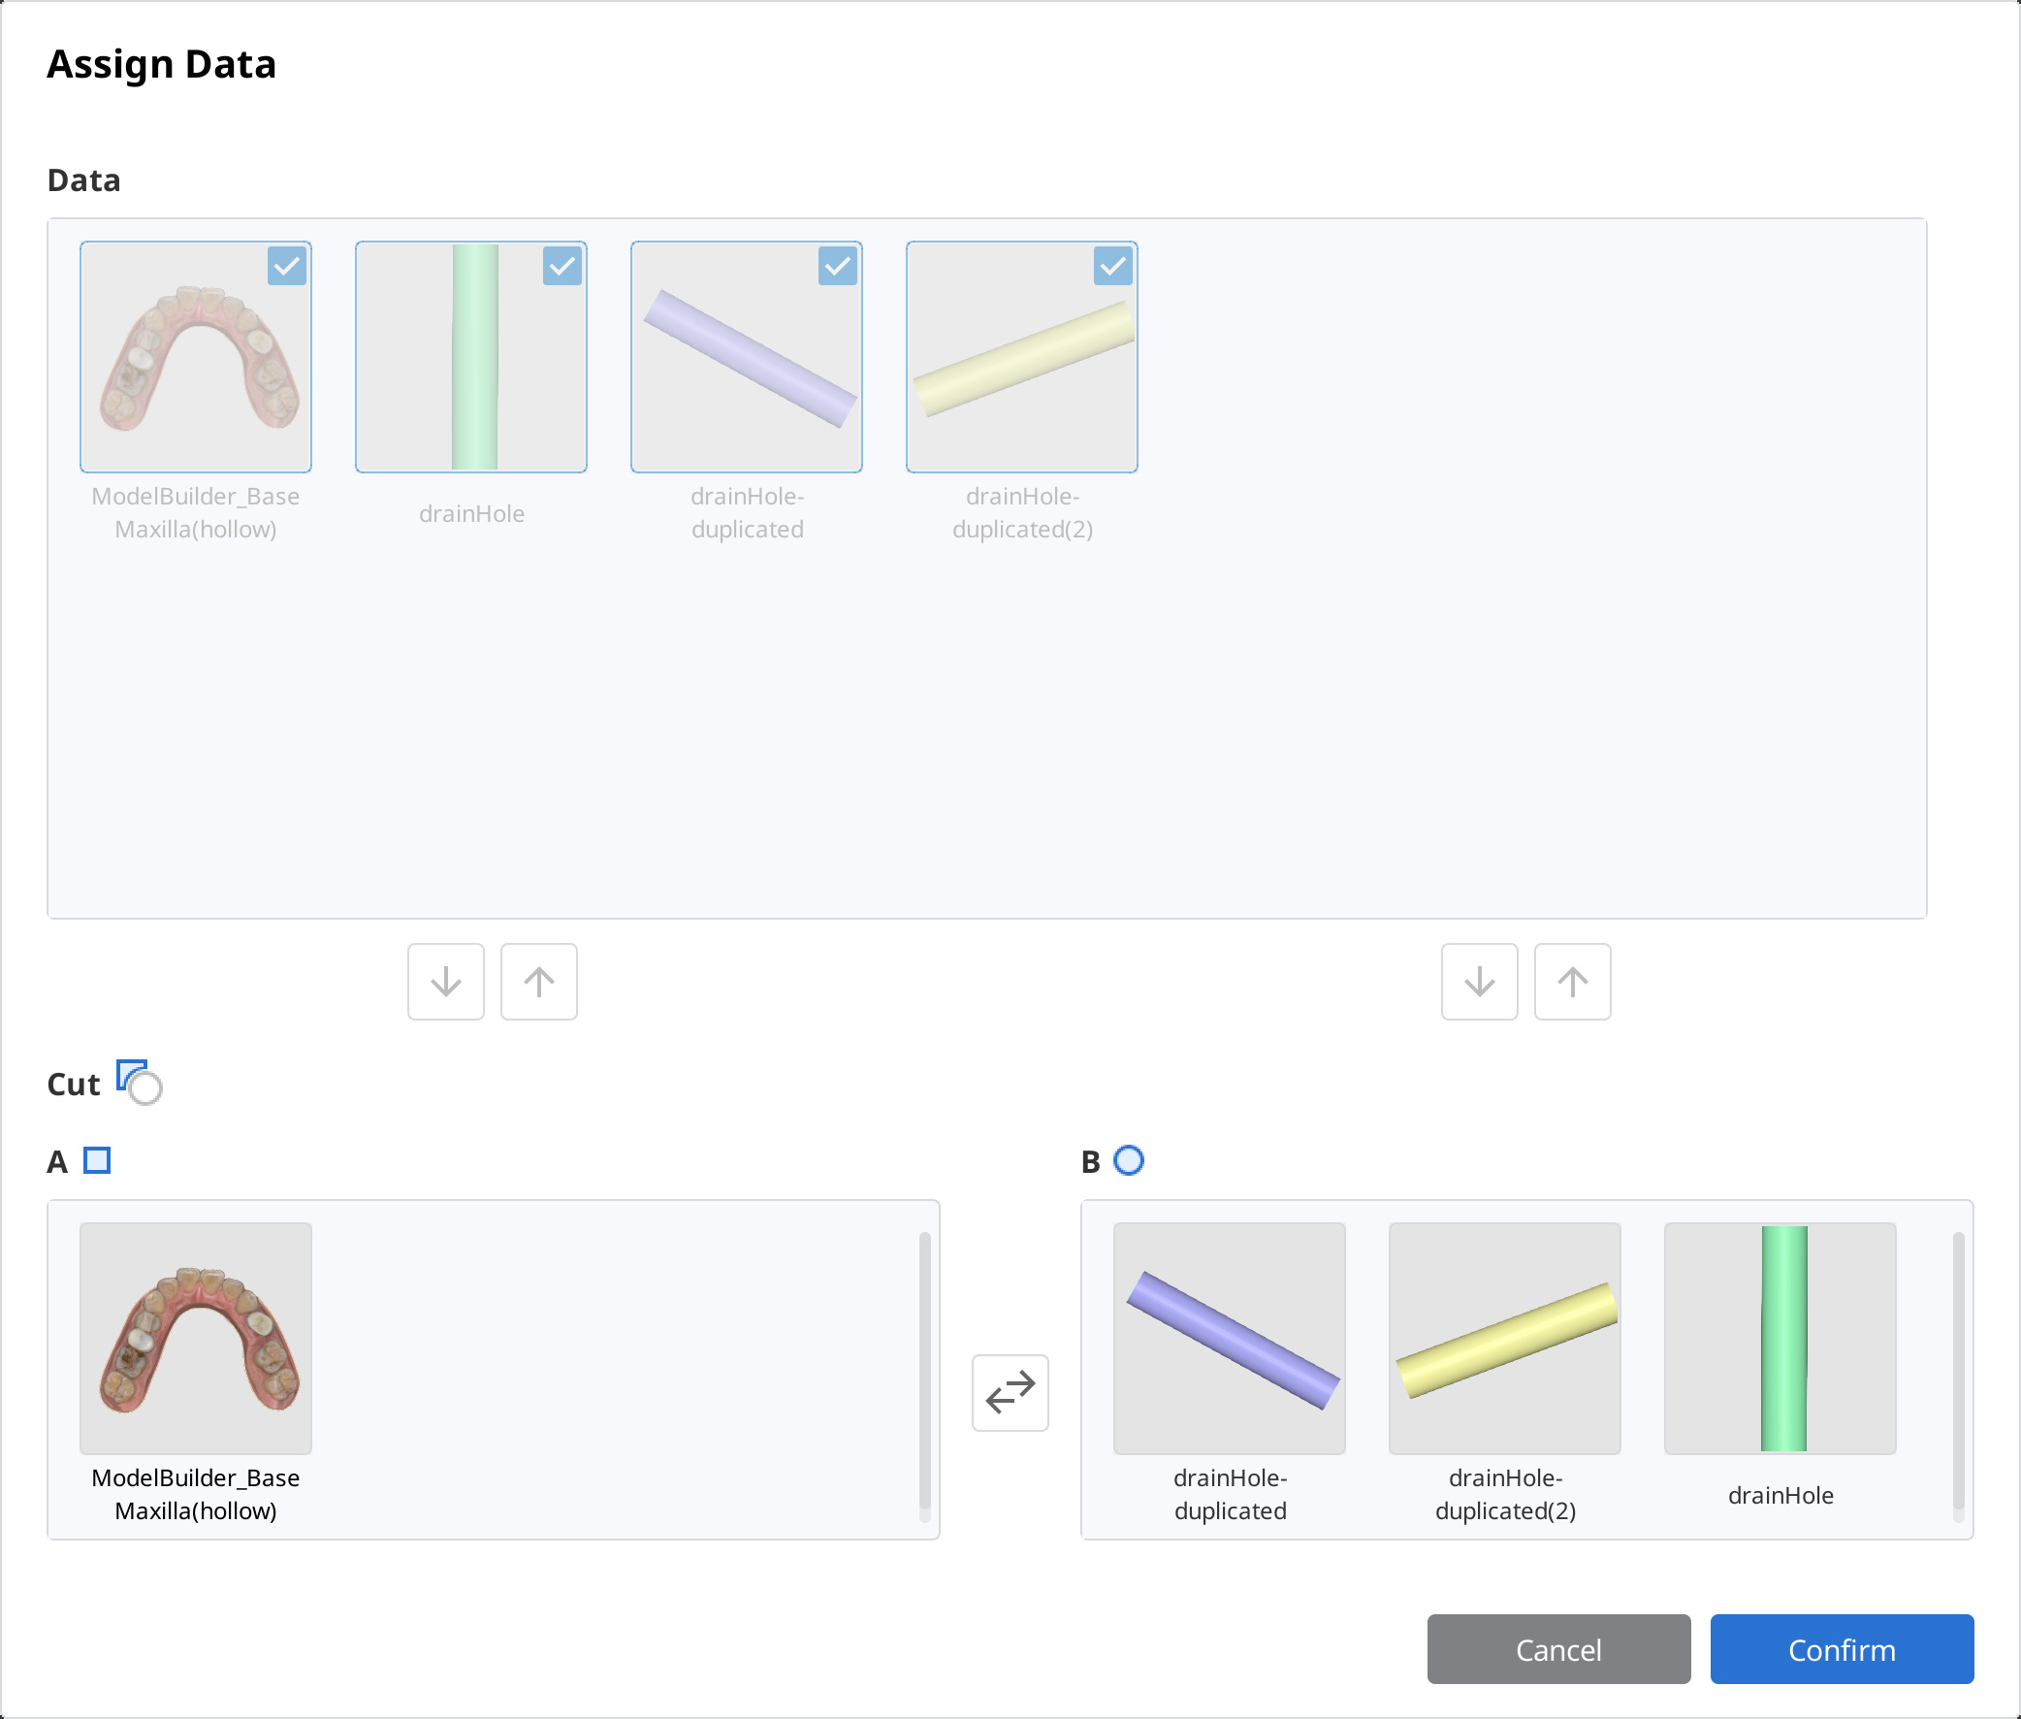Click the circle icon beside B
The image size is (2021, 1719).
(1129, 1160)
